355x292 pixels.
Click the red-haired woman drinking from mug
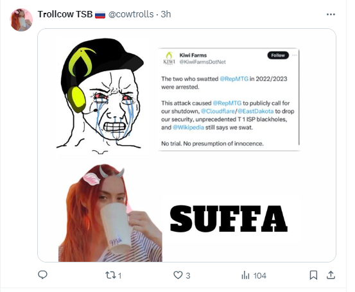[110, 213]
